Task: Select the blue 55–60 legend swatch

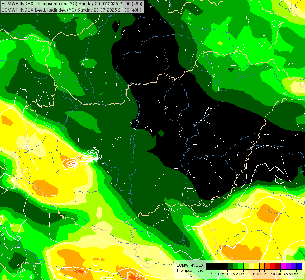Action: 299,266
